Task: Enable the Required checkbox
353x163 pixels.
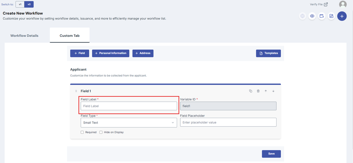Action: 82,132
